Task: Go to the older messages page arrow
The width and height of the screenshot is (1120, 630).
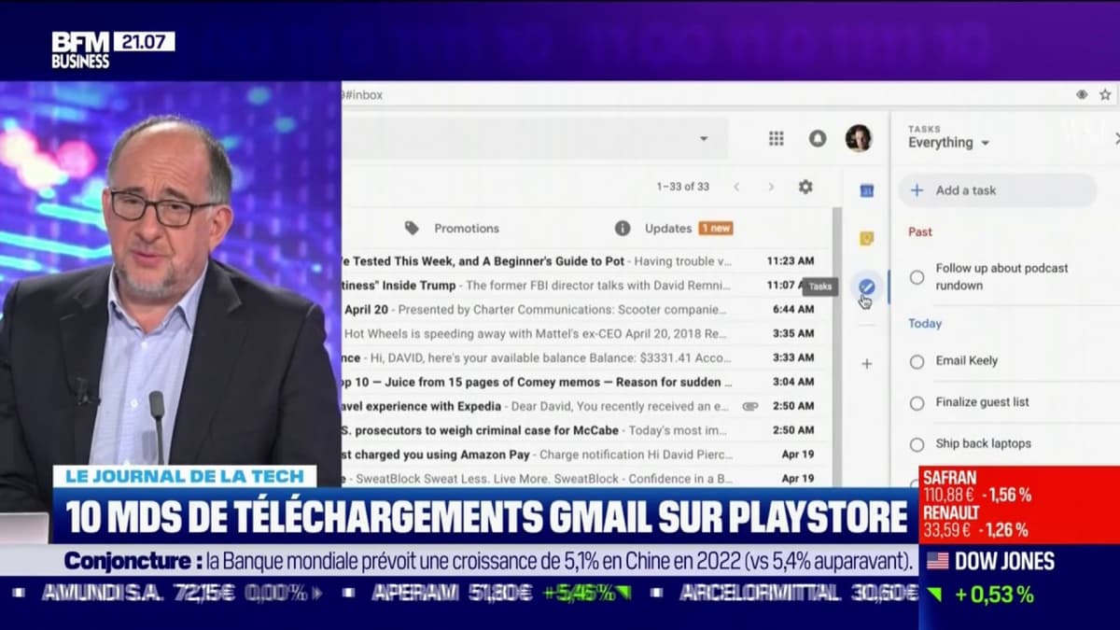Action: pyautogui.click(x=771, y=187)
